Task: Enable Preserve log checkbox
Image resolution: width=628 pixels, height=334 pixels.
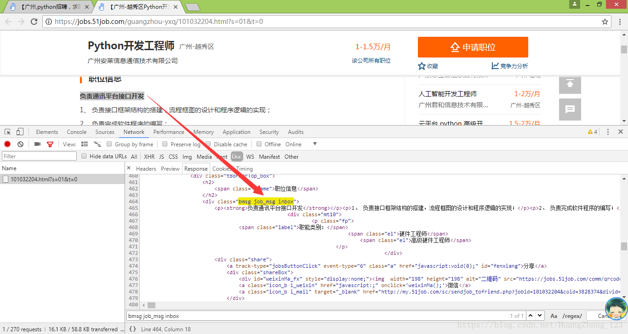Action: click(165, 144)
